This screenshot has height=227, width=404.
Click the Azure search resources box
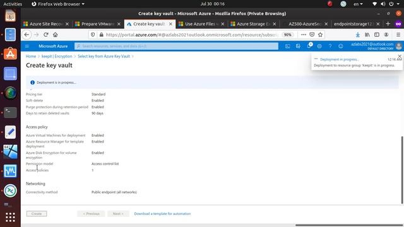click(176, 46)
